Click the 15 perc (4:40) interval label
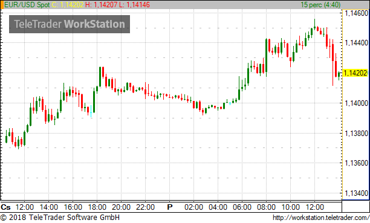The width and height of the screenshot is (370, 223). pos(320,5)
